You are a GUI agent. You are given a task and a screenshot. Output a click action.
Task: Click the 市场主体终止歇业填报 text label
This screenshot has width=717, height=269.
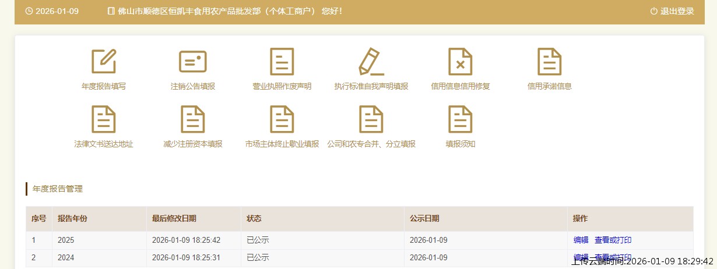282,144
